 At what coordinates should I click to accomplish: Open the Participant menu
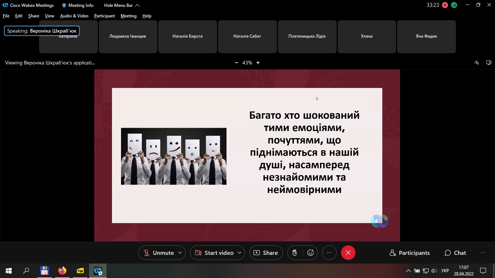pyautogui.click(x=104, y=16)
